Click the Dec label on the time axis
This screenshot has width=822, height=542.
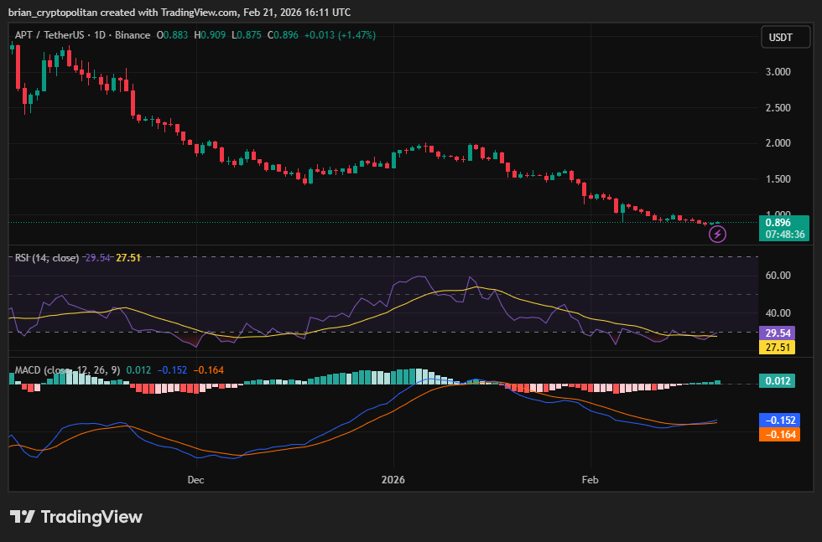click(195, 480)
